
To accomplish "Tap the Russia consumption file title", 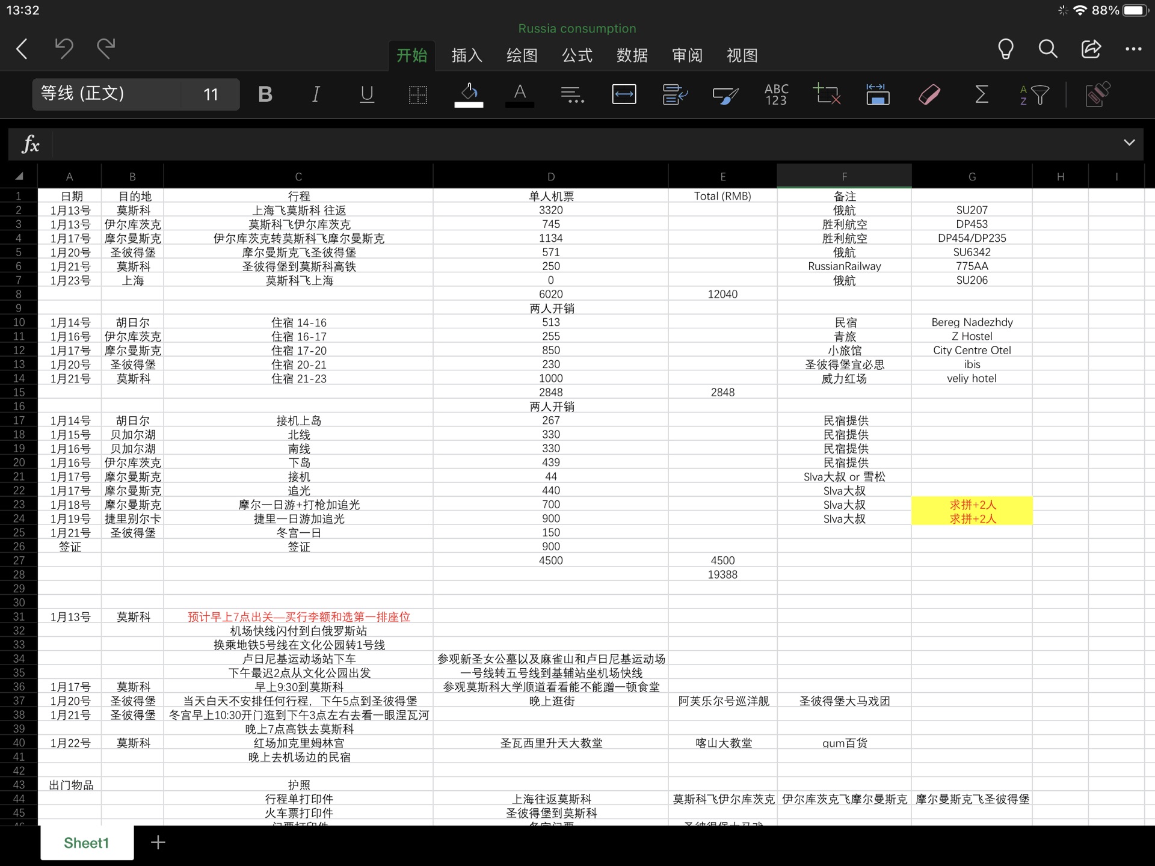I will tap(577, 28).
